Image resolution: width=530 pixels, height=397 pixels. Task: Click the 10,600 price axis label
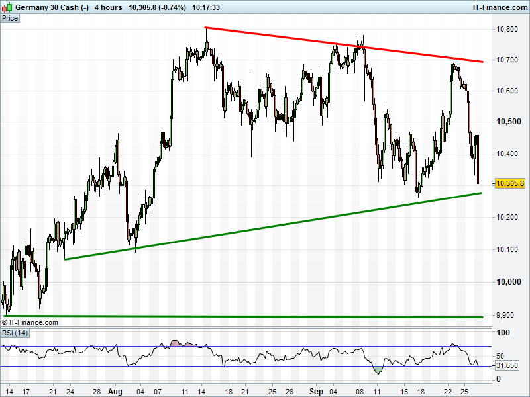[507, 91]
